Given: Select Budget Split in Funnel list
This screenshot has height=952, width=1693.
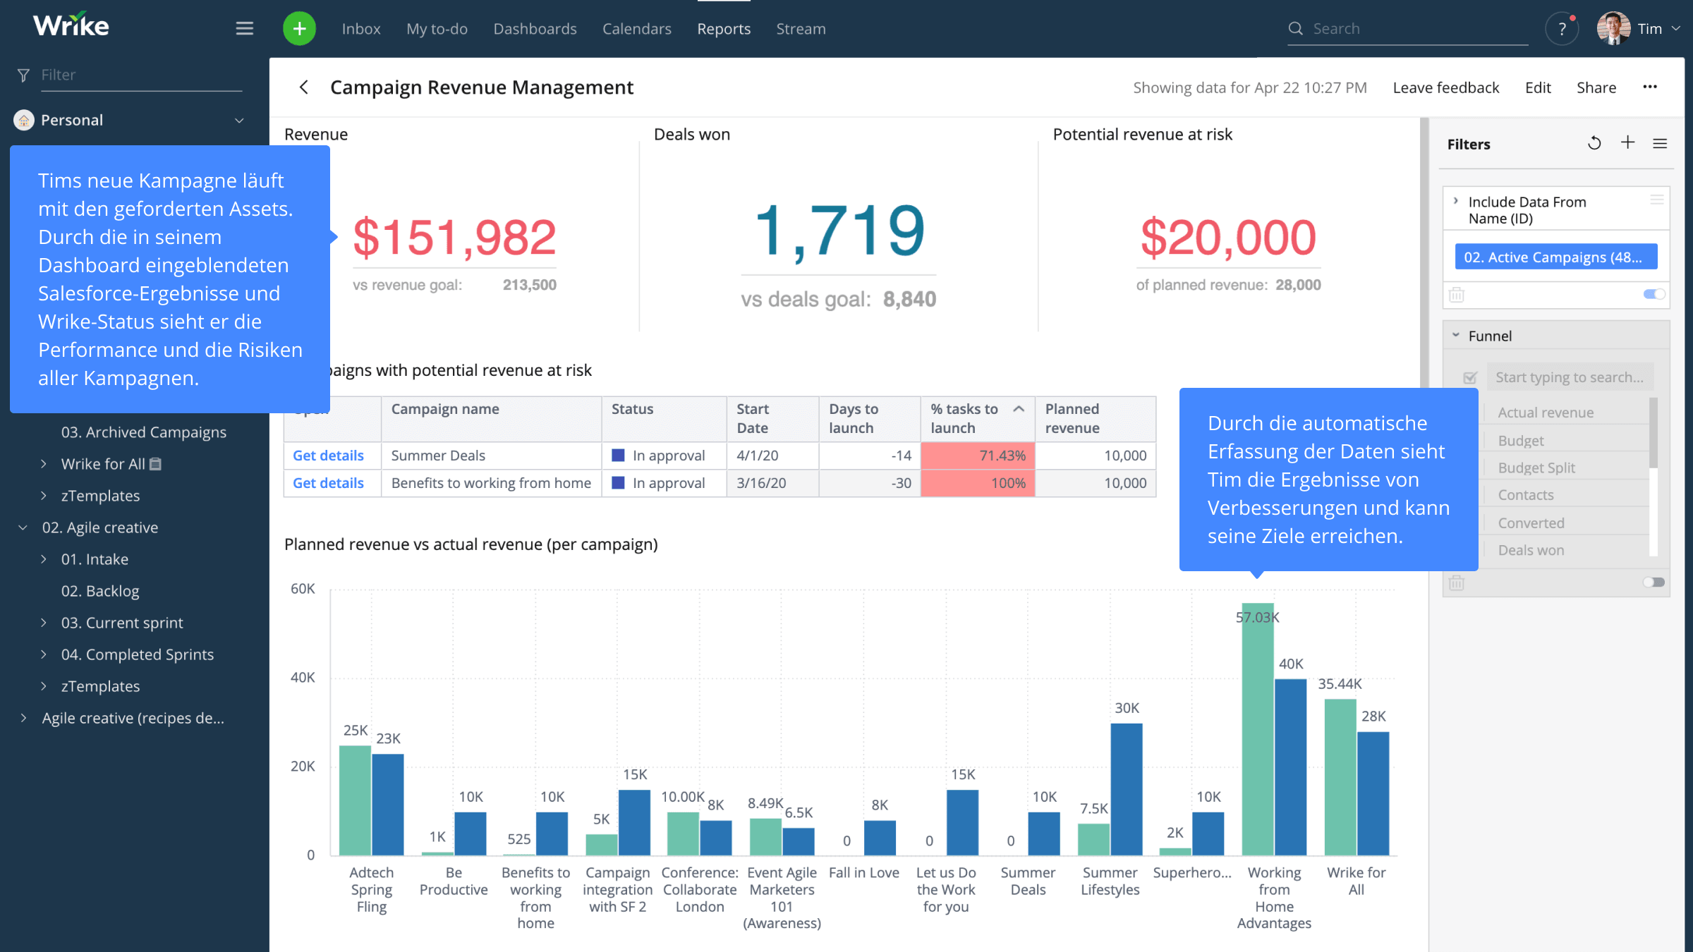Looking at the screenshot, I should pos(1536,468).
